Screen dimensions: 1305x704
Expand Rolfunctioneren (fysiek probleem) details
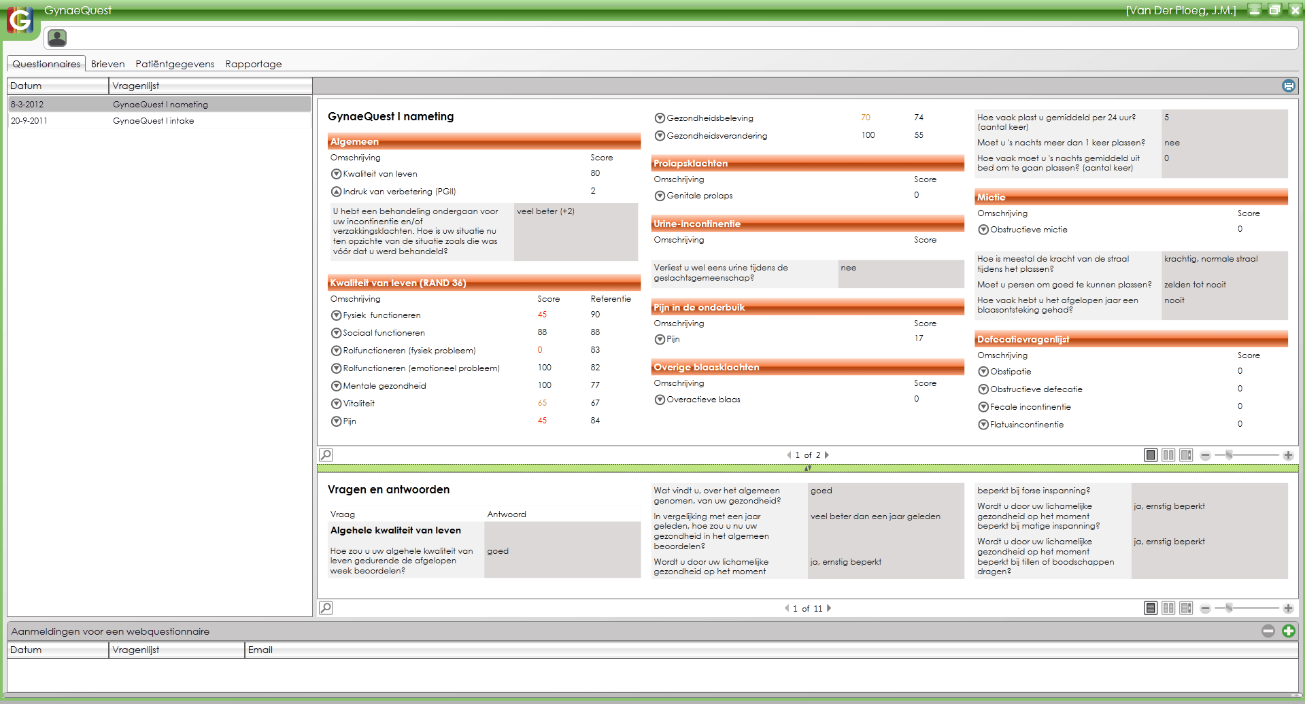click(336, 351)
